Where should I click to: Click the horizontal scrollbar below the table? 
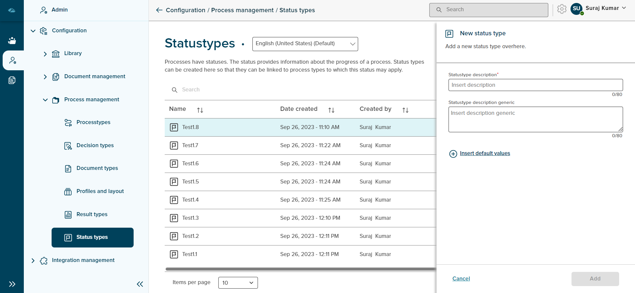[300, 269]
